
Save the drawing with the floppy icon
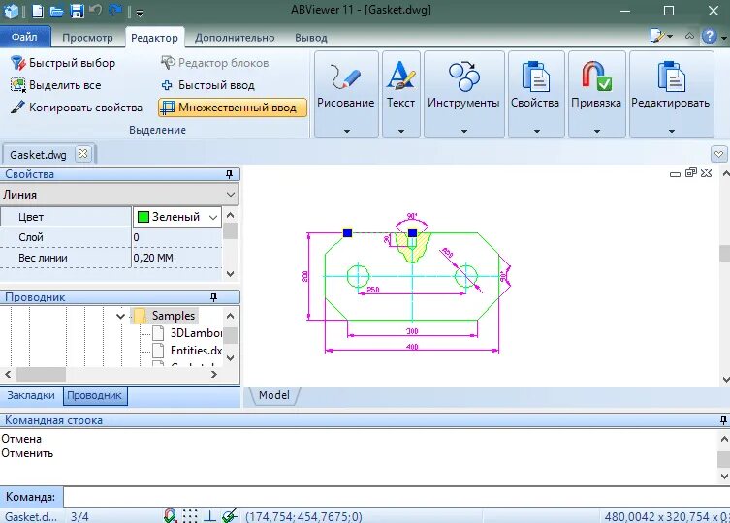coord(77,11)
